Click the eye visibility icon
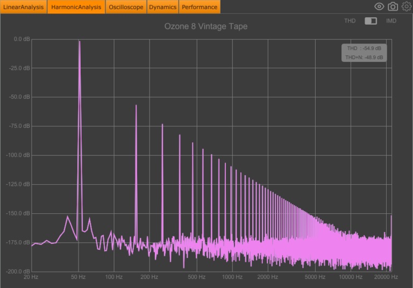The image size is (413, 288). coord(379,6)
